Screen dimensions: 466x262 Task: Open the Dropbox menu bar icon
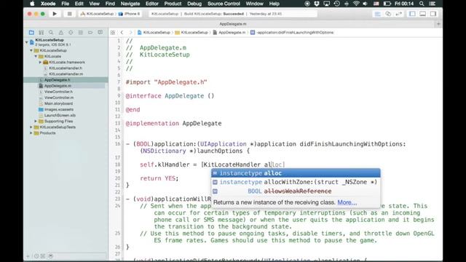pos(317,4)
